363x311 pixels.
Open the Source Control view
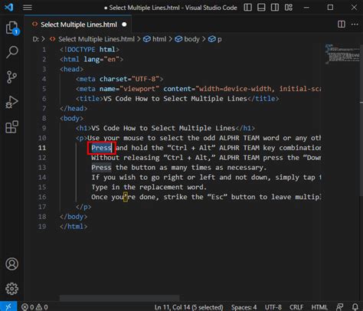[11, 77]
